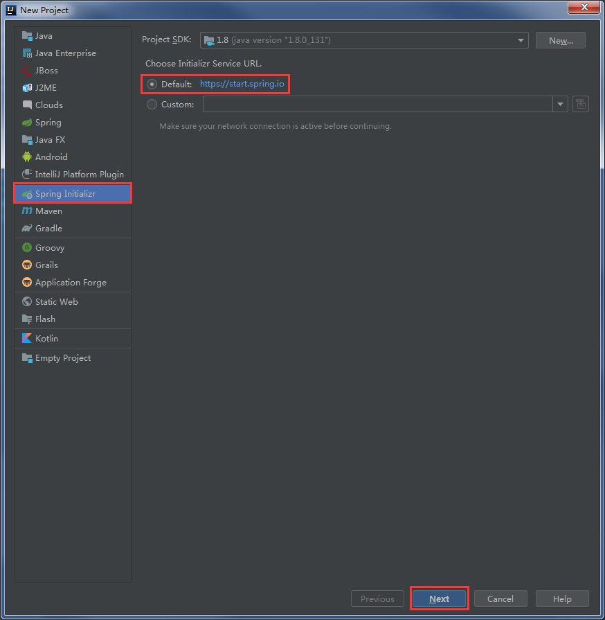Screen dimensions: 605x620
Task: Expand the Custom URL history dropdown arrow
Action: click(560, 105)
